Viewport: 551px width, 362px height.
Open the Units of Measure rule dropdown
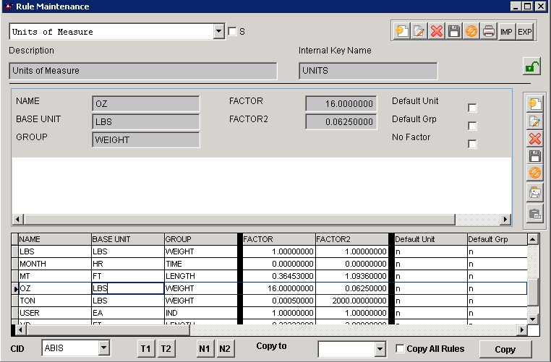coord(220,32)
